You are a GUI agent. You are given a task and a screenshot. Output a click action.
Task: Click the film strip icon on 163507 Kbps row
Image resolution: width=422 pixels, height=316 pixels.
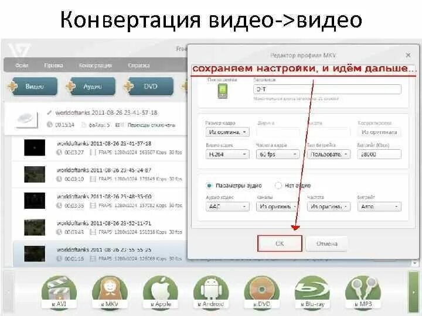[93, 152]
